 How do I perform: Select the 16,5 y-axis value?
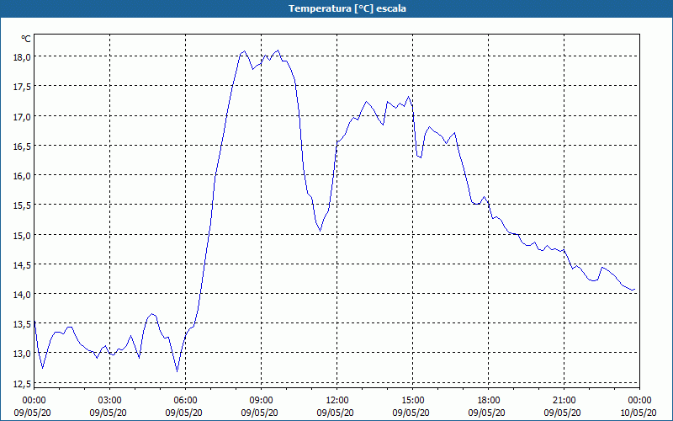tap(22, 146)
